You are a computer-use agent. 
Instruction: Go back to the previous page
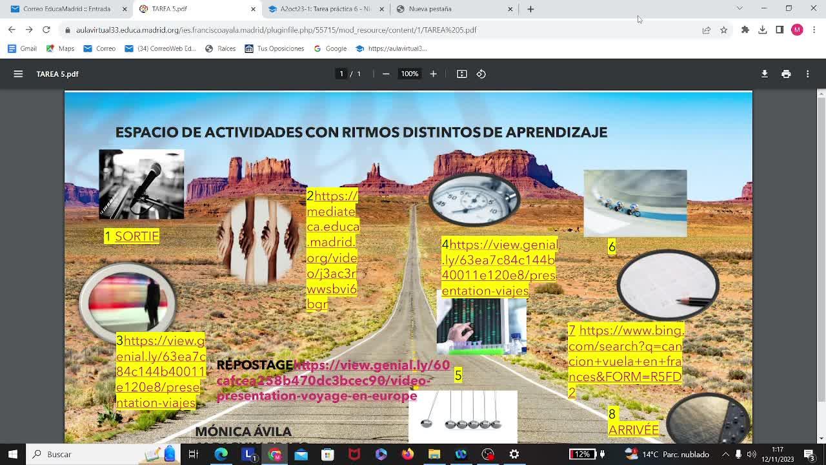(x=12, y=30)
